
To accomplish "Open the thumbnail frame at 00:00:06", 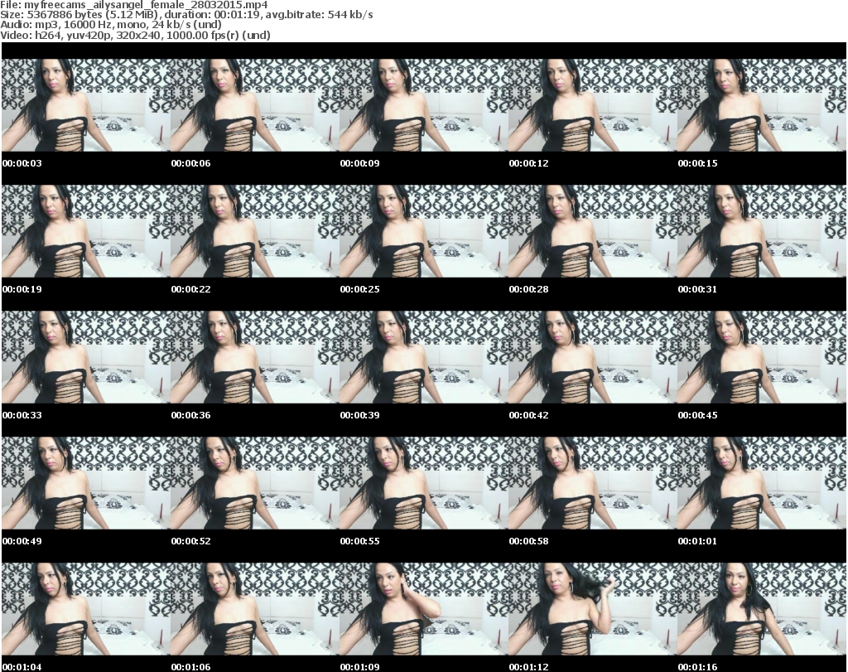I will (x=255, y=105).
